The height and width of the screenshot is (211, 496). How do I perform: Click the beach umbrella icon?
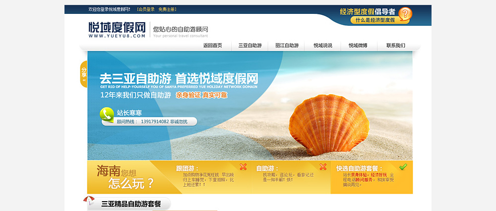click(89, 201)
